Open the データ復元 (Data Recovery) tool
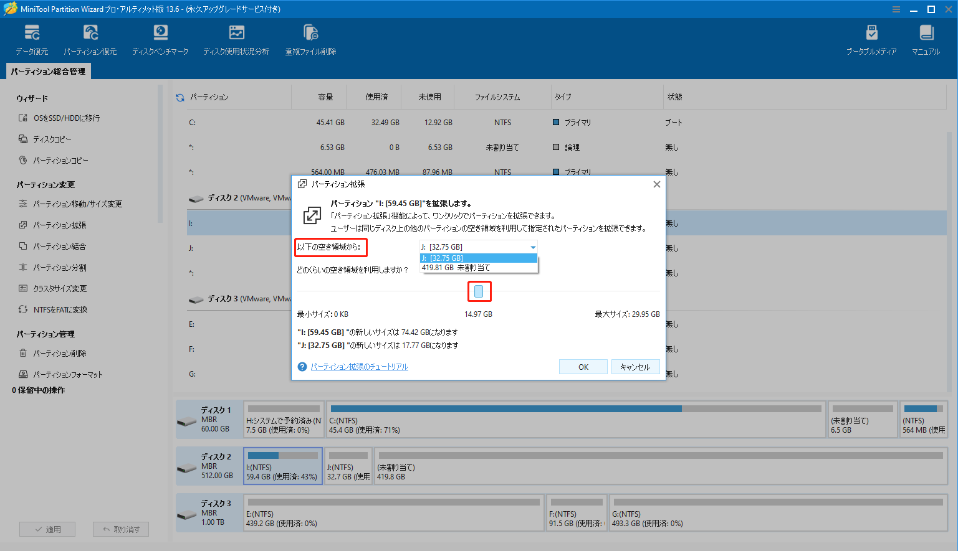The image size is (958, 551). point(32,40)
